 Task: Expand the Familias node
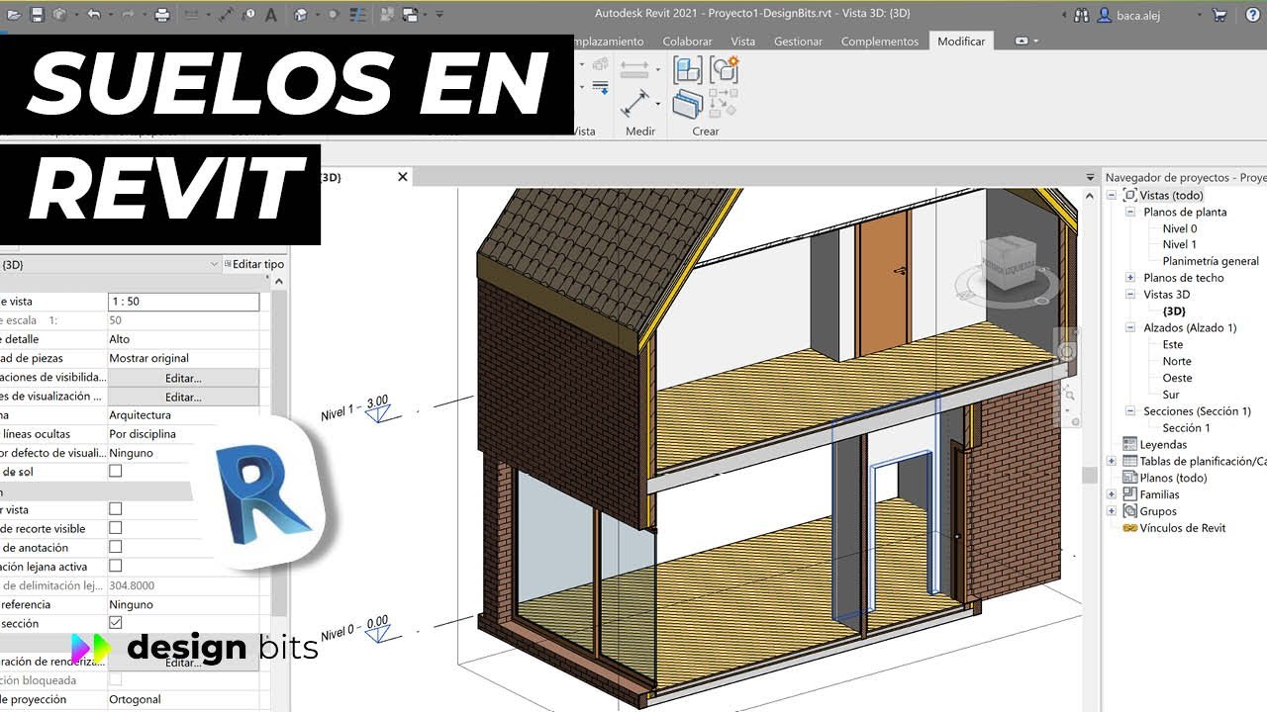1112,494
